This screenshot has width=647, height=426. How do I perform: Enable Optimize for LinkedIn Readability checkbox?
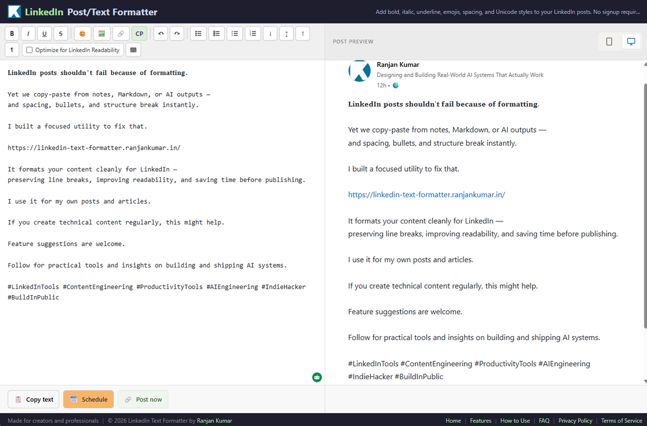coord(30,50)
